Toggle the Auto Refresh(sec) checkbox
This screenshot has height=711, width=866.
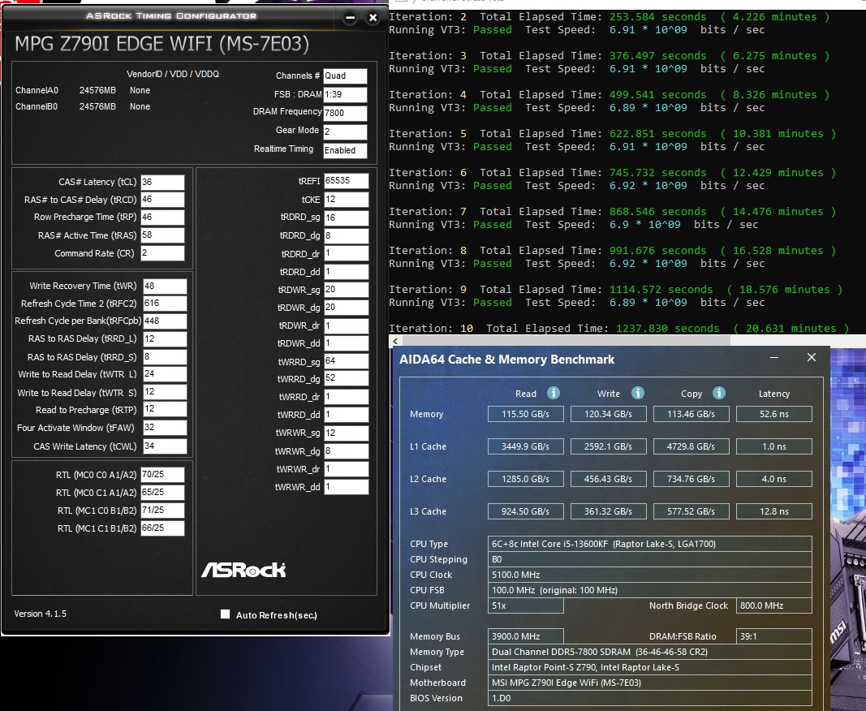(x=225, y=614)
